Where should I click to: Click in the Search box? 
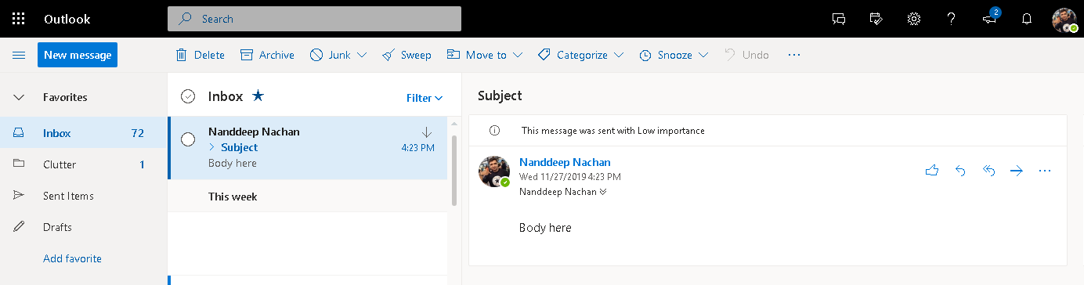click(x=314, y=19)
